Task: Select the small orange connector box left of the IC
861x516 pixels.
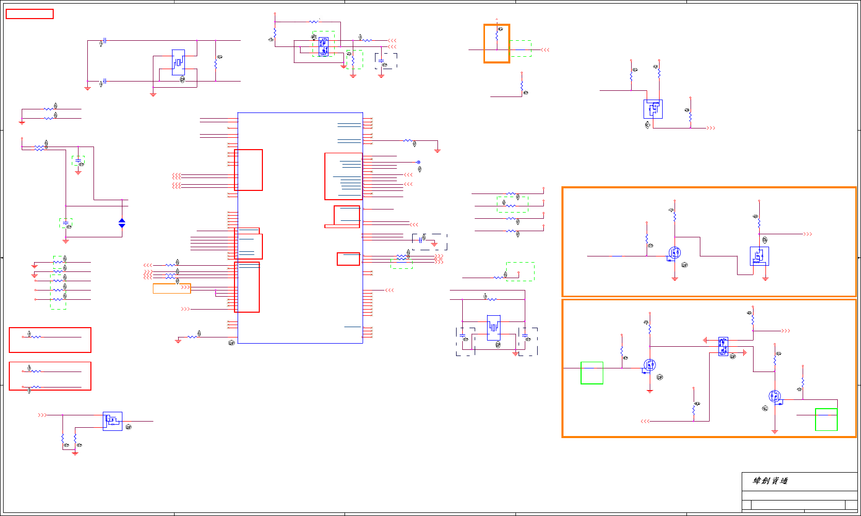Action: (x=171, y=288)
